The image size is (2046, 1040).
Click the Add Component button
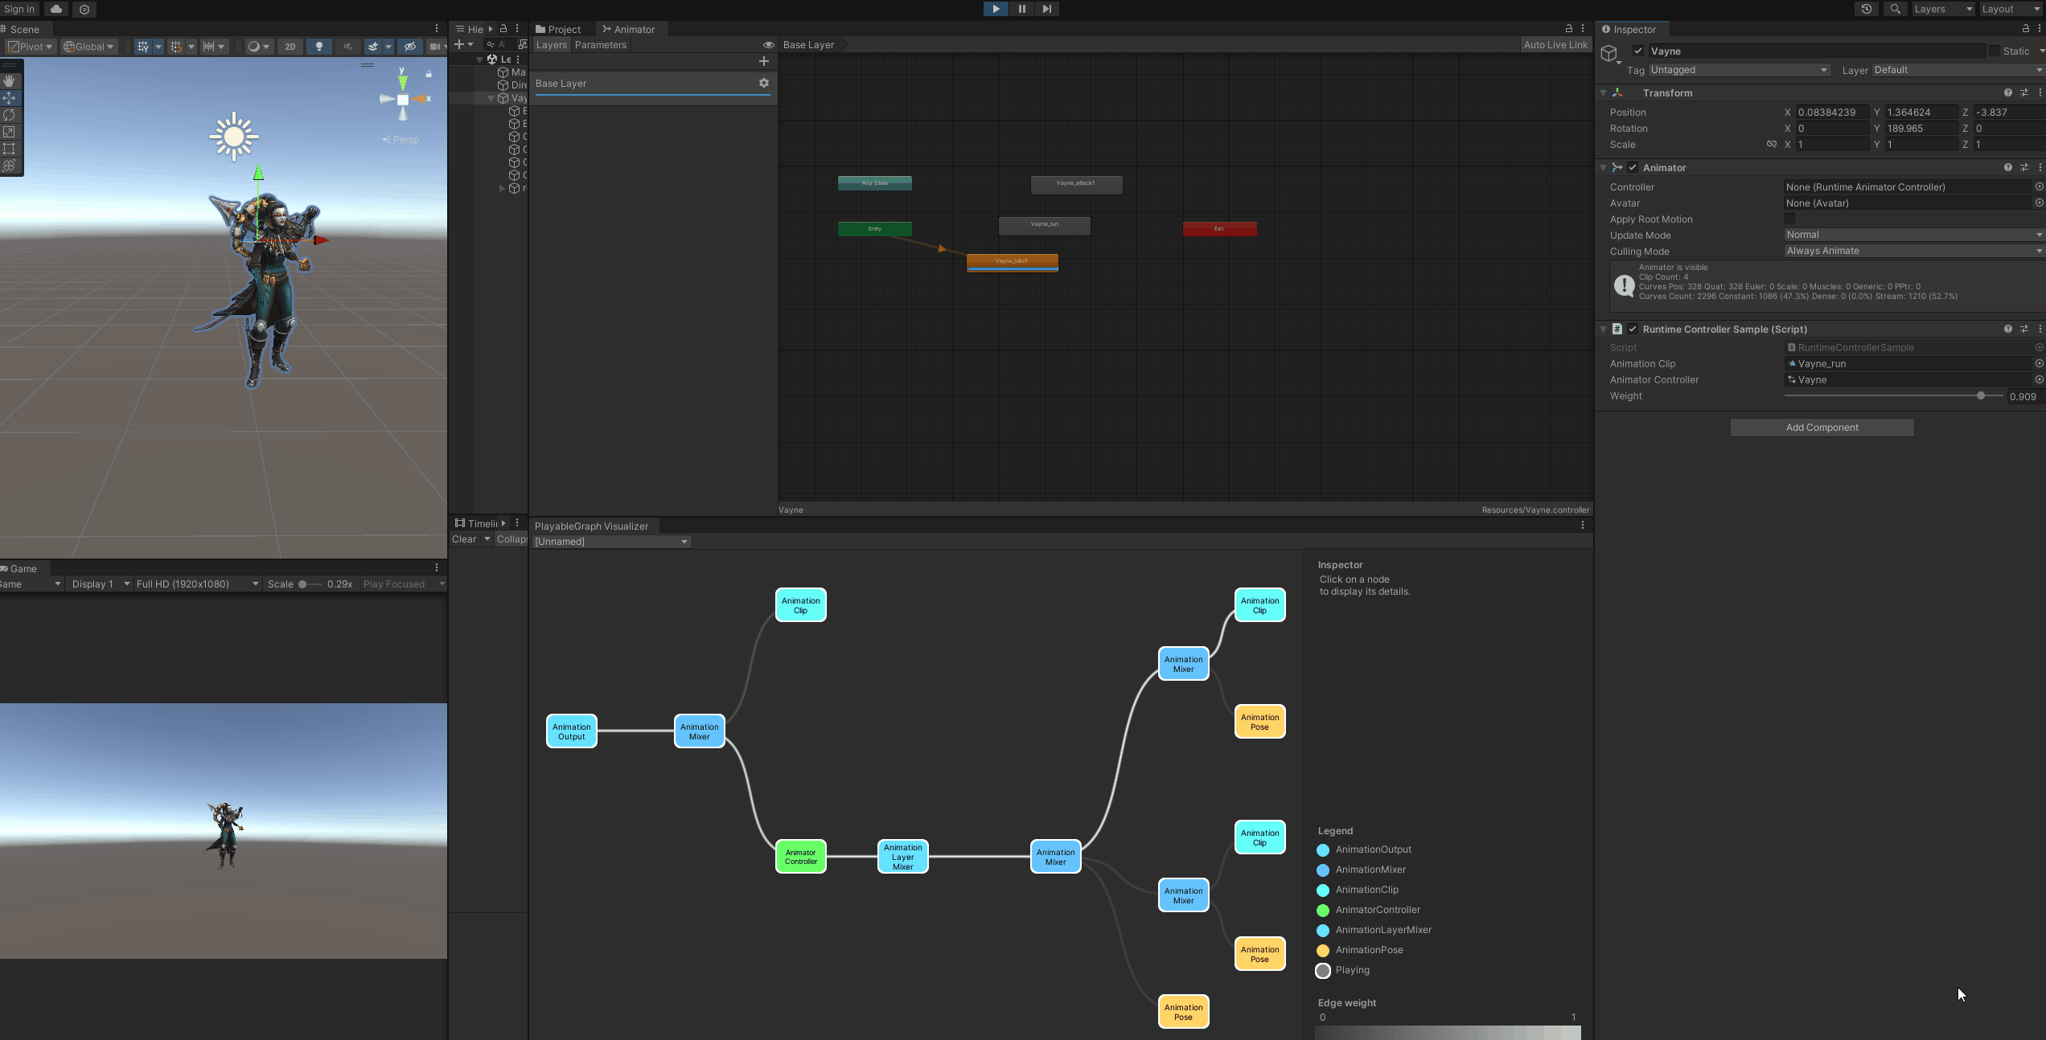1822,428
